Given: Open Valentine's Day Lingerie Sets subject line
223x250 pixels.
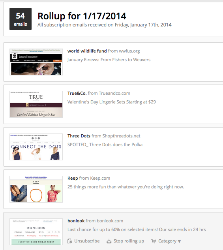Looking at the screenshot, I should [x=111, y=102].
